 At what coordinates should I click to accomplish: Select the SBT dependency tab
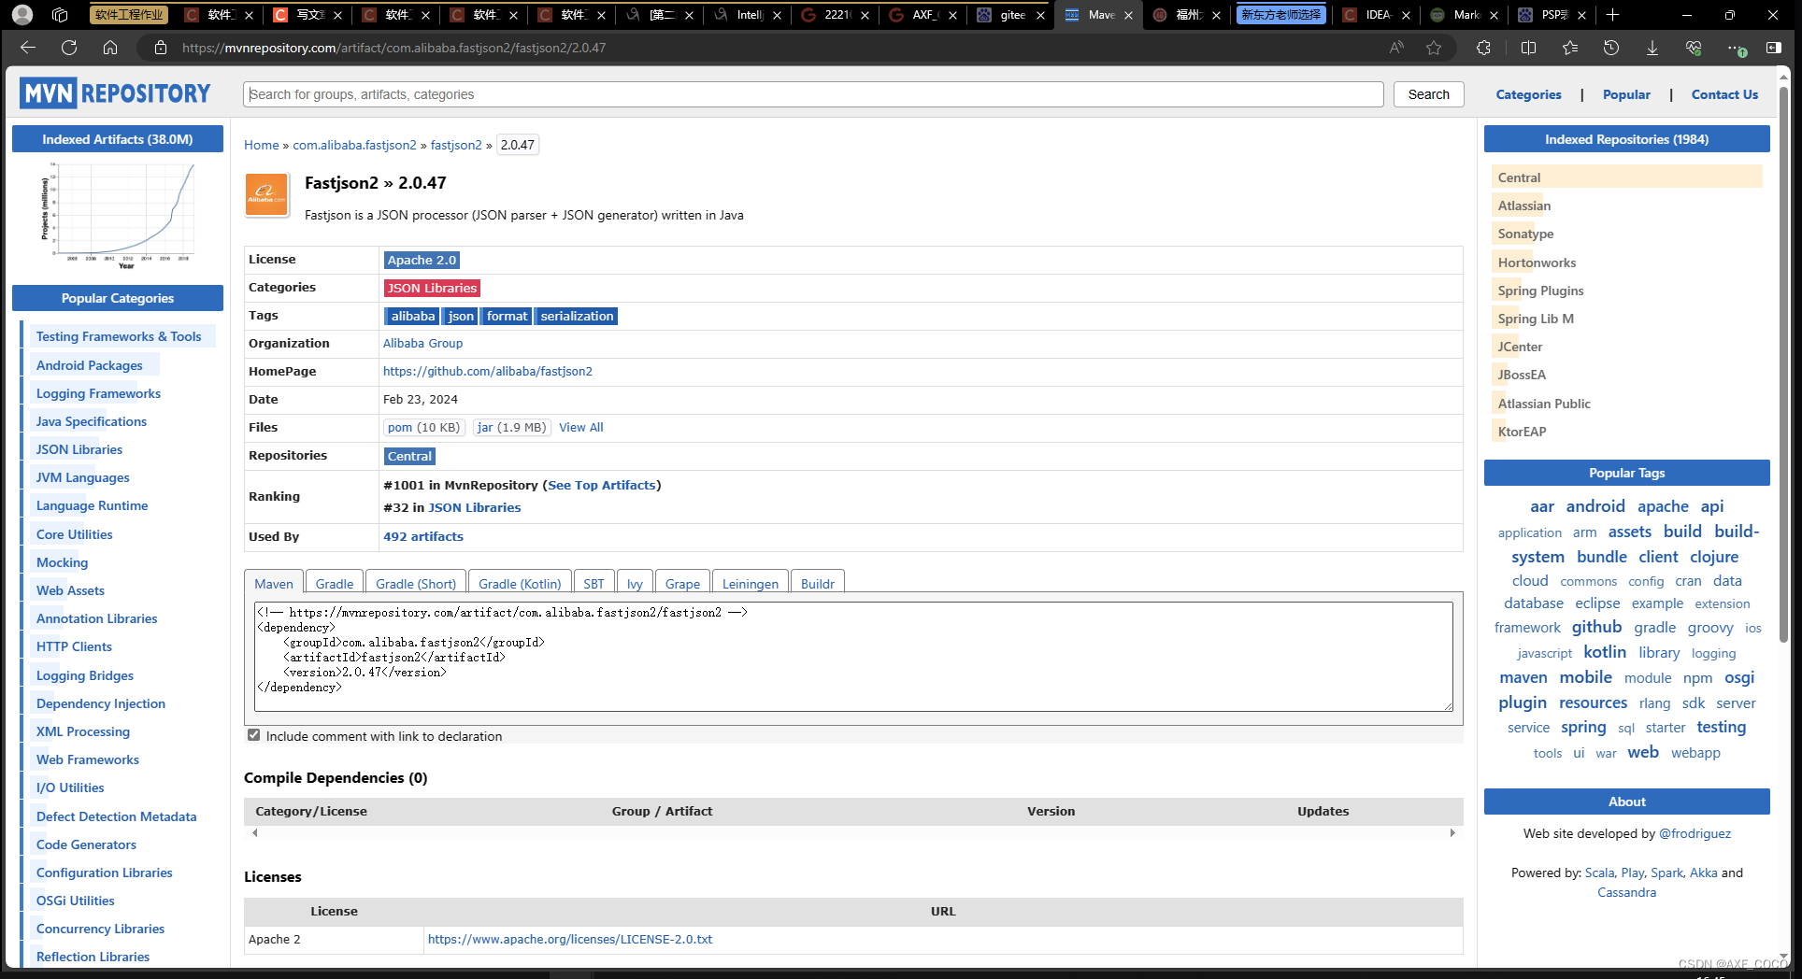[x=594, y=583]
